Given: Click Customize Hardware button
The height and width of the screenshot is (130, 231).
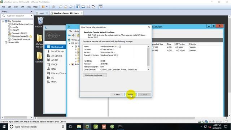Looking at the screenshot, I should pos(95,75).
